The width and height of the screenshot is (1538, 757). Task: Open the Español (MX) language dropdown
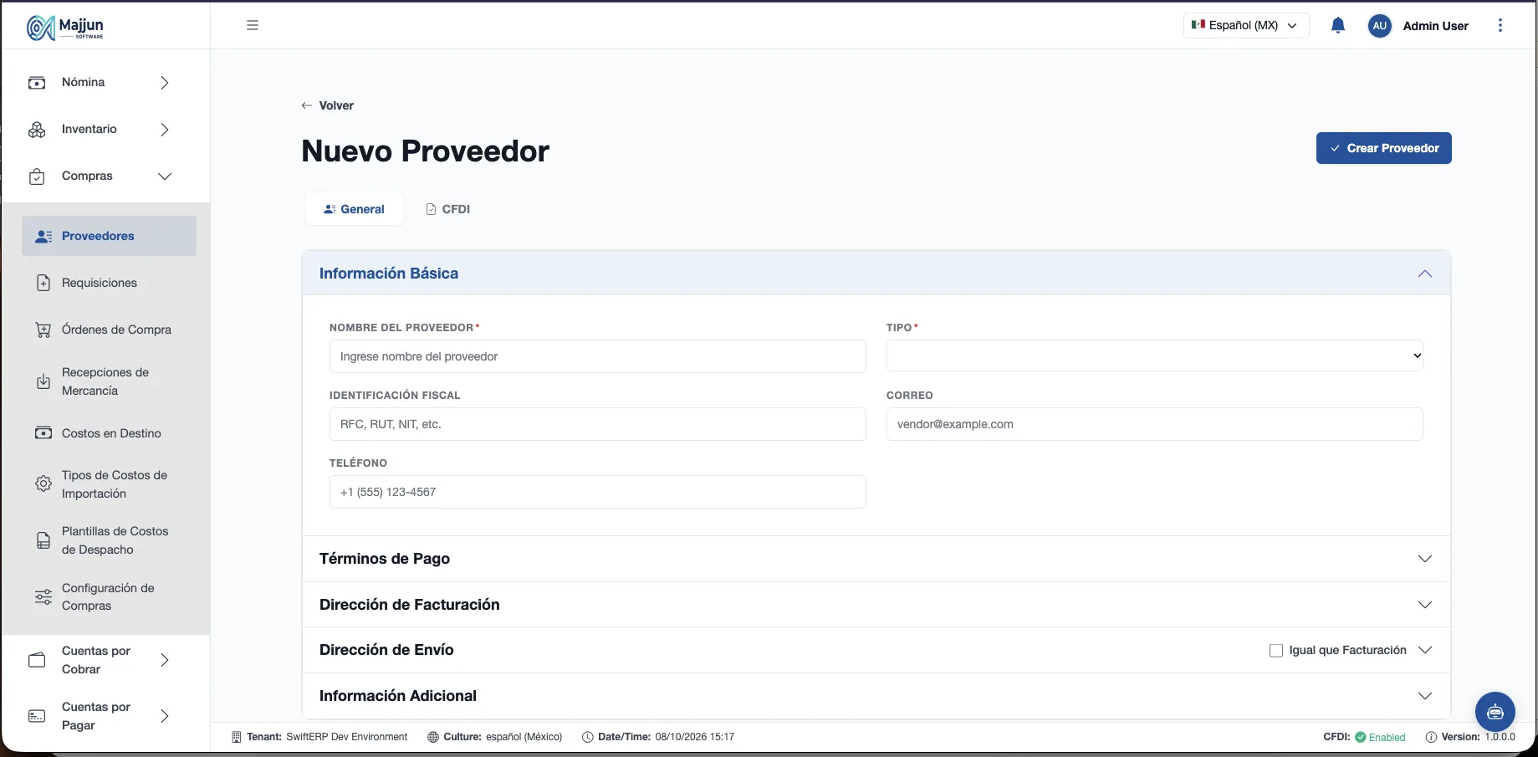click(1246, 25)
